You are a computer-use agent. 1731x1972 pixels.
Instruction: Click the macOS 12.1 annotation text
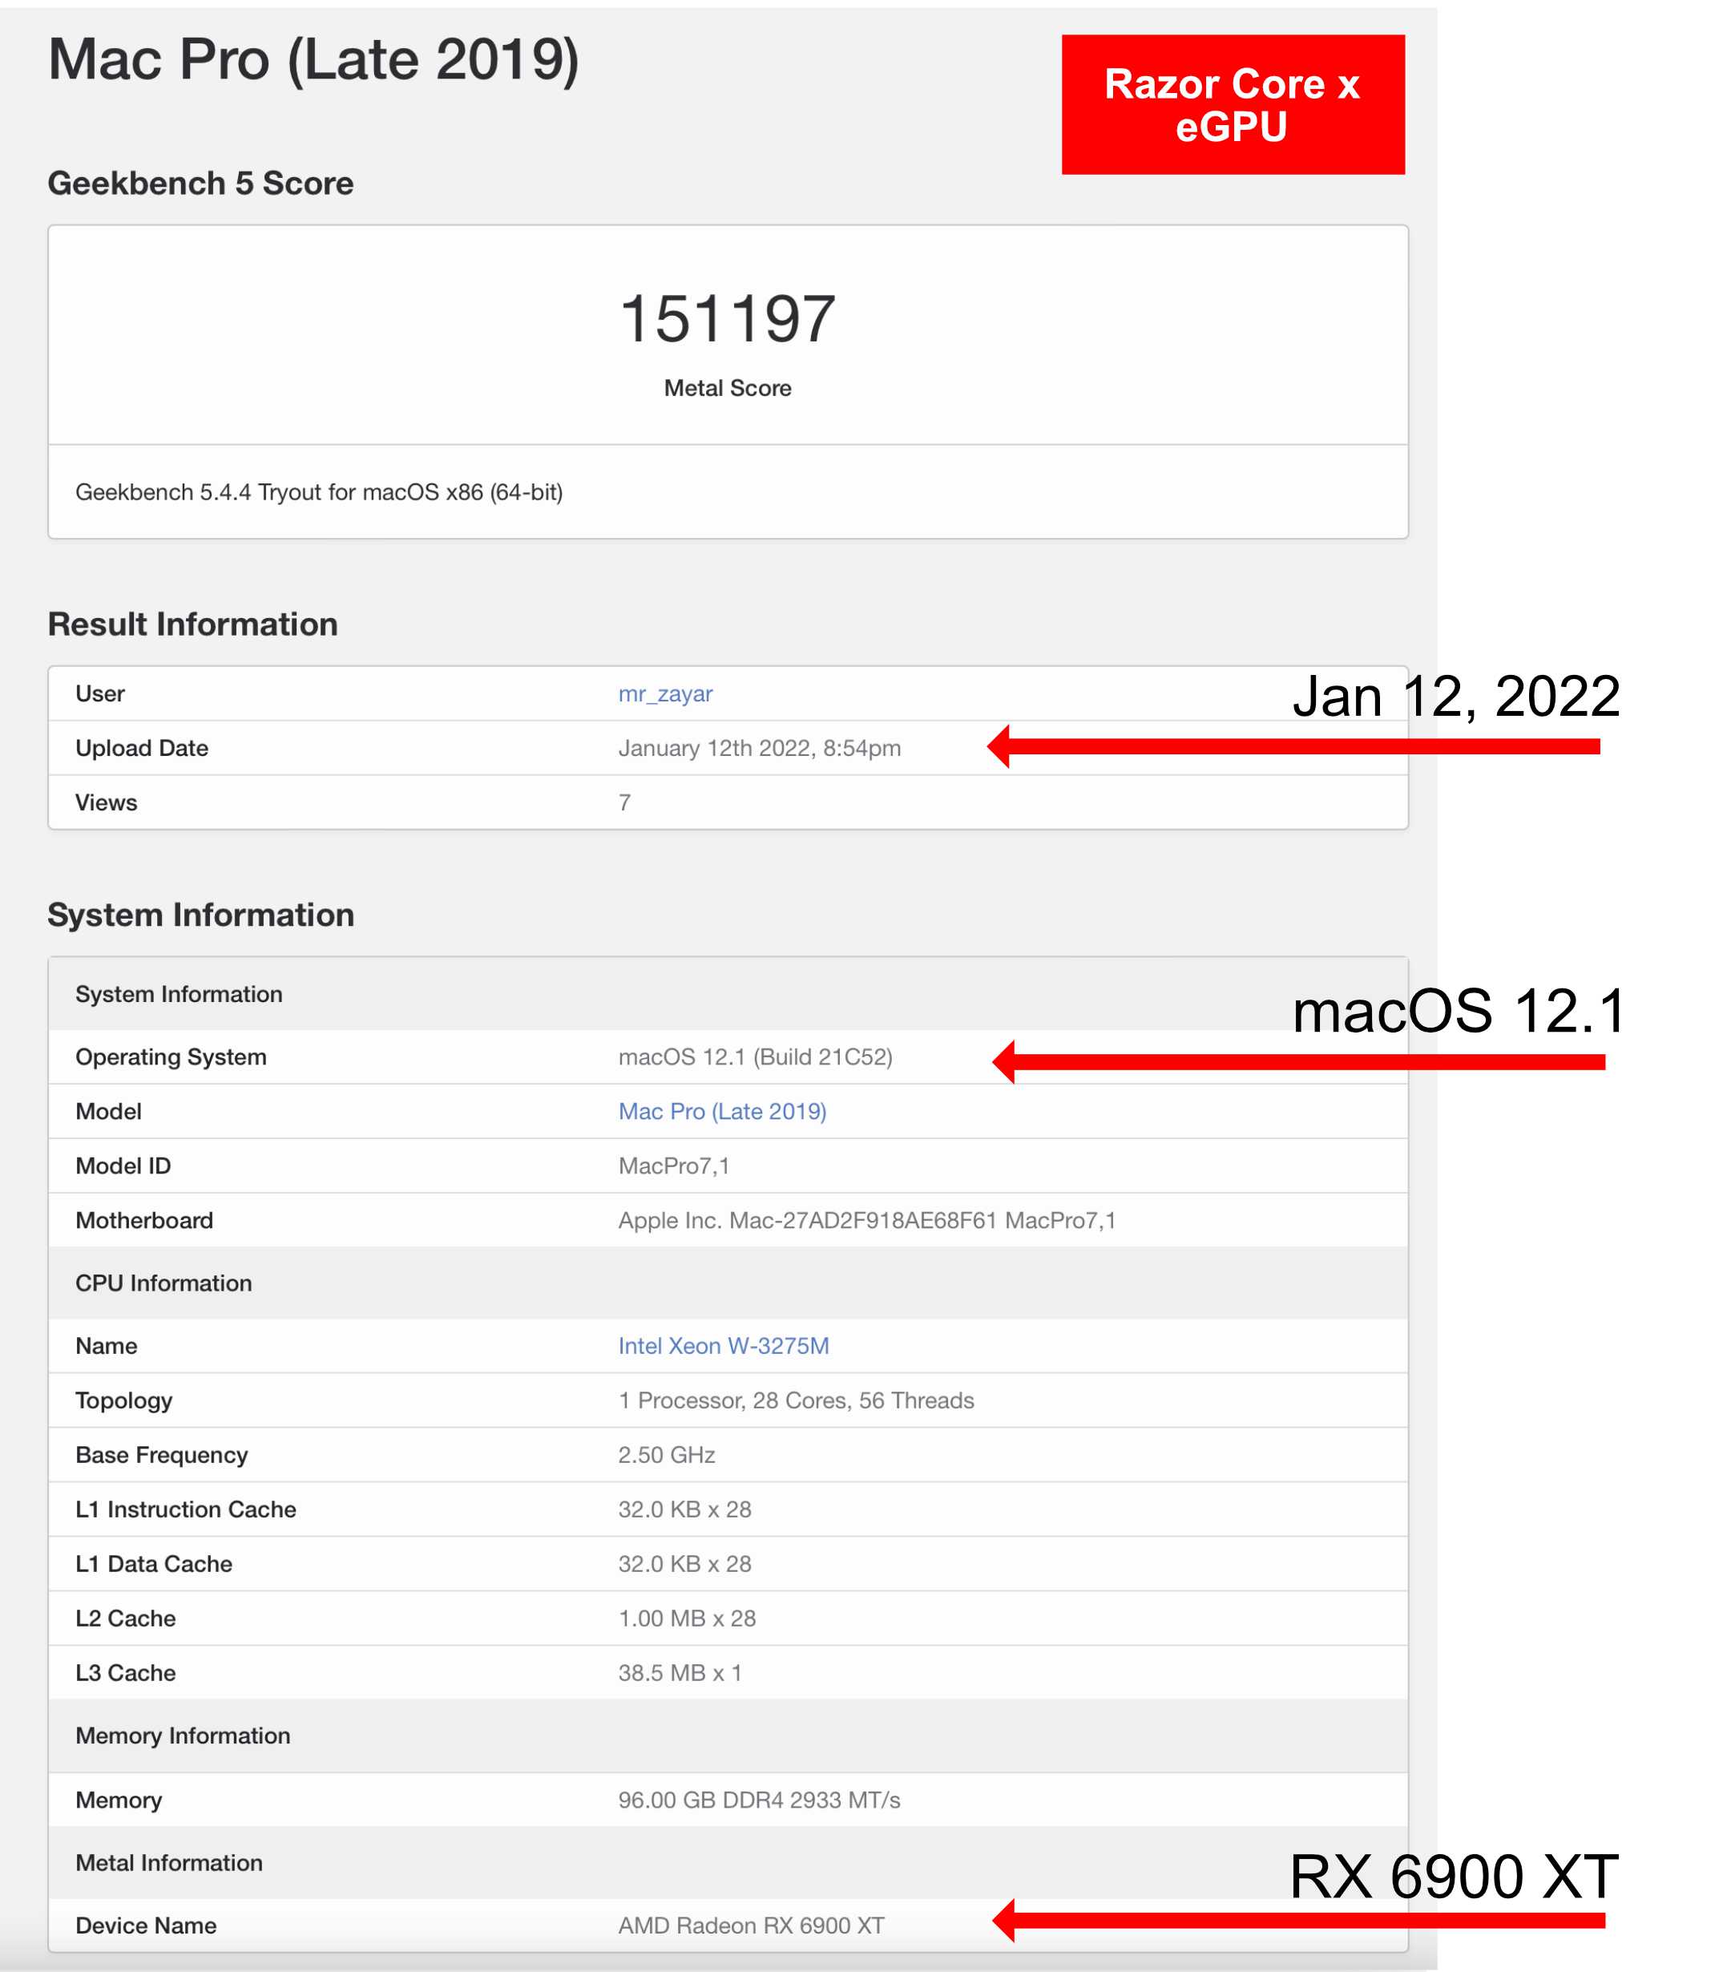1457,1011
